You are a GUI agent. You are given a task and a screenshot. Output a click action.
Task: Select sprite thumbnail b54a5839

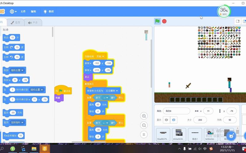(179, 135)
